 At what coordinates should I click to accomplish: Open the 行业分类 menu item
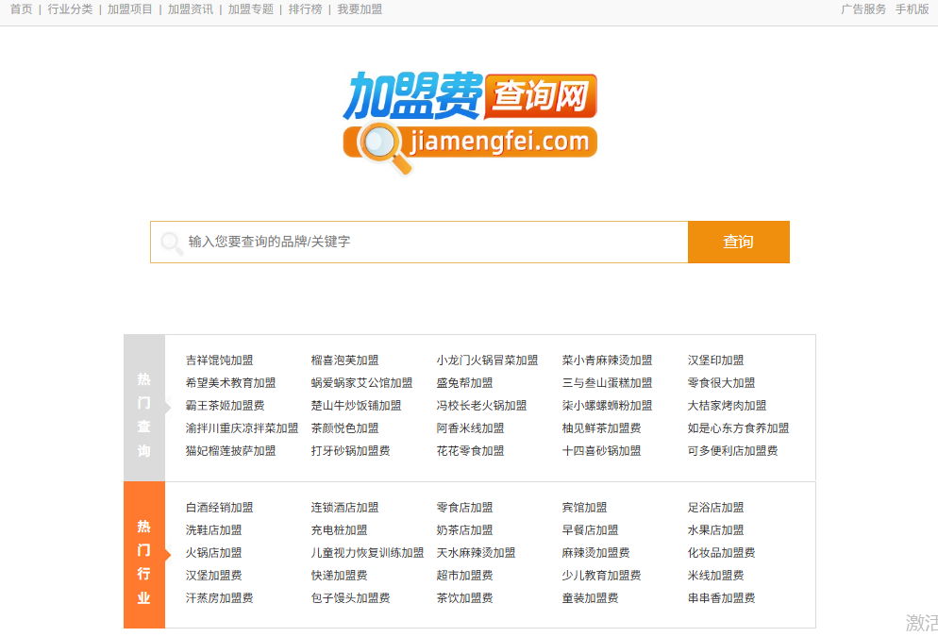pos(69,10)
